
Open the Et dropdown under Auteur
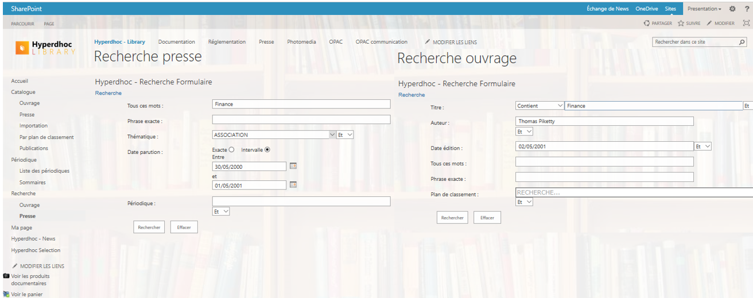pyautogui.click(x=524, y=131)
